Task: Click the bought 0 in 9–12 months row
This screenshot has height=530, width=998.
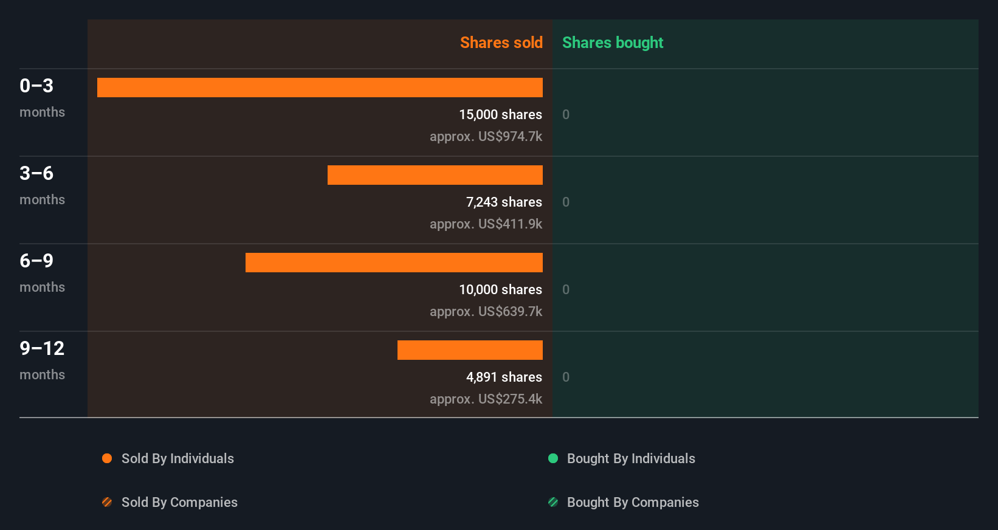Action: click(x=566, y=377)
